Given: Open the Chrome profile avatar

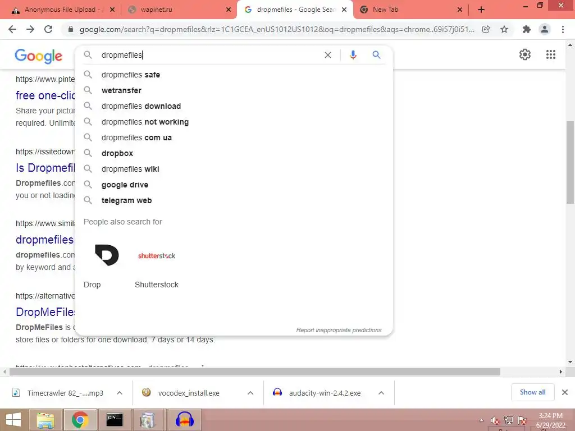Looking at the screenshot, I should click(x=545, y=29).
